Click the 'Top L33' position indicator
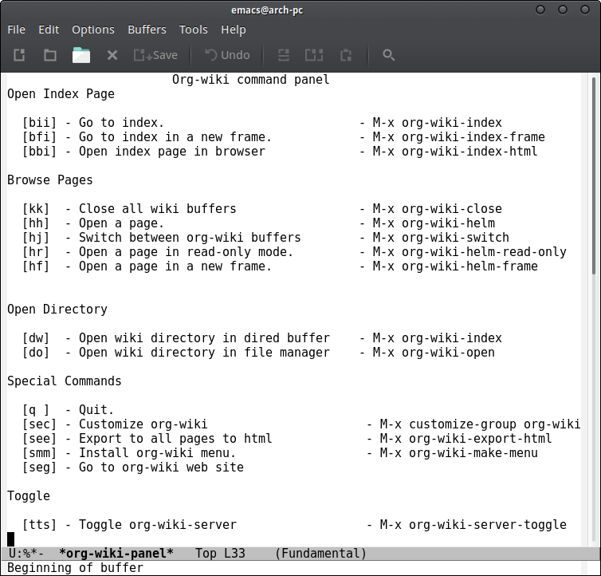Image resolution: width=601 pixels, height=576 pixels. 220,554
